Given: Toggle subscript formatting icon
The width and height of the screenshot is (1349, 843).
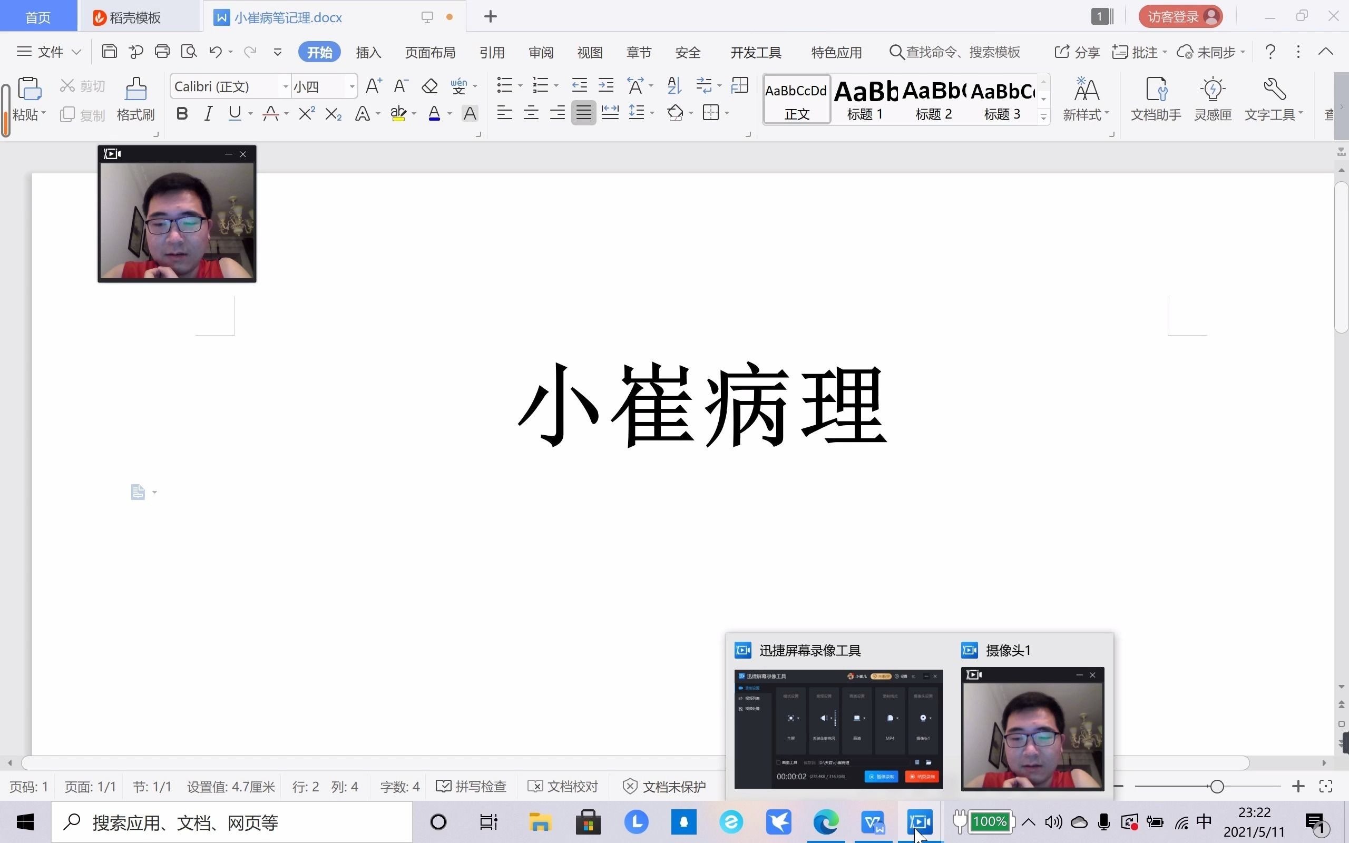Looking at the screenshot, I should (334, 113).
